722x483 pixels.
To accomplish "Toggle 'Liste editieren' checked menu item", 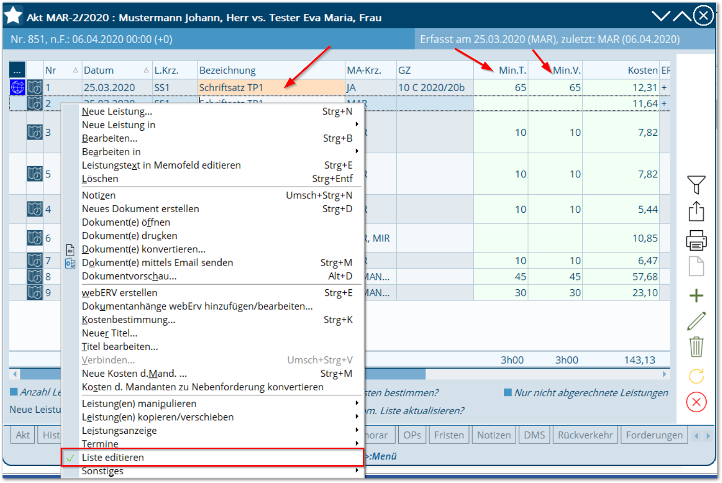I will pyautogui.click(x=212, y=457).
